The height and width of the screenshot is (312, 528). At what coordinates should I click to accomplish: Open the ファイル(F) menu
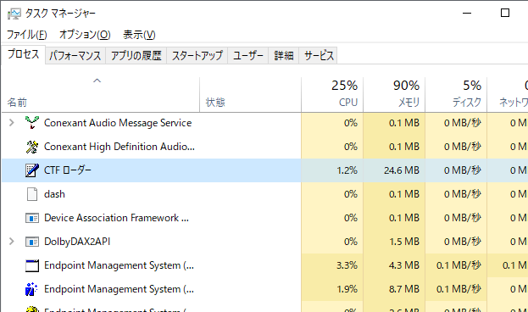click(x=27, y=35)
